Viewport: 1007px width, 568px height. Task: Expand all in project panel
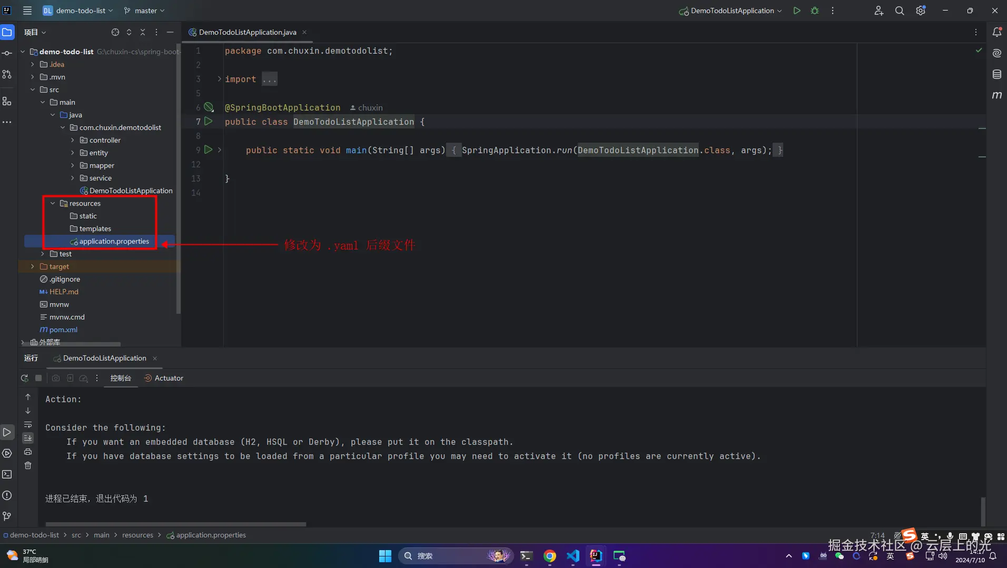129,32
